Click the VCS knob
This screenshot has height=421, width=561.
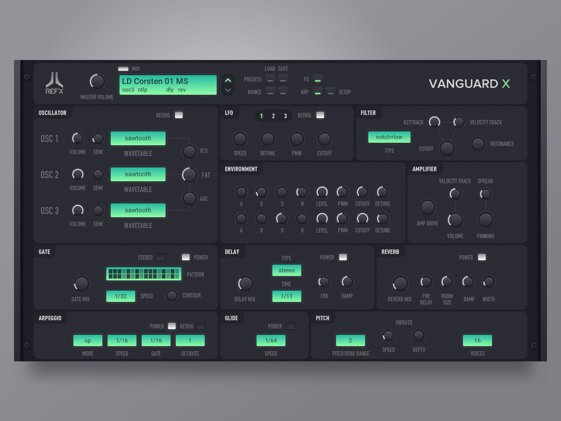189,151
